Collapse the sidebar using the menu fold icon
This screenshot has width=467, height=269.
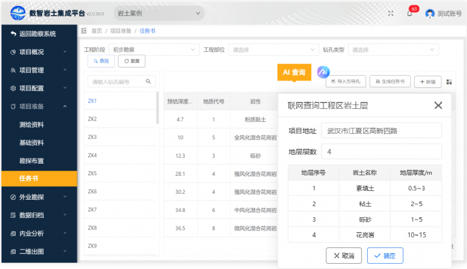pyautogui.click(x=83, y=30)
